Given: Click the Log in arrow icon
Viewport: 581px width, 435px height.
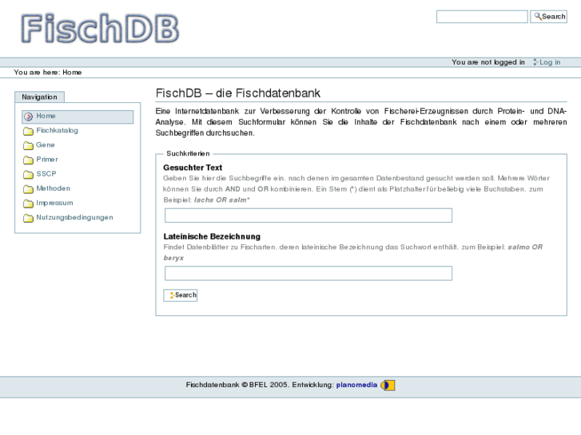Looking at the screenshot, I should point(535,62).
